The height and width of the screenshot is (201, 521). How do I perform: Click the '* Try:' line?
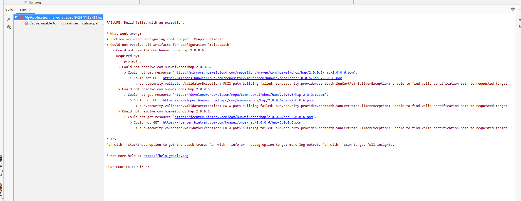[x=112, y=139]
